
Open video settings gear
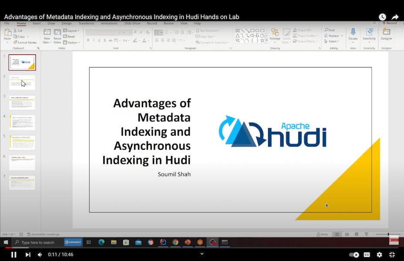coord(379,254)
